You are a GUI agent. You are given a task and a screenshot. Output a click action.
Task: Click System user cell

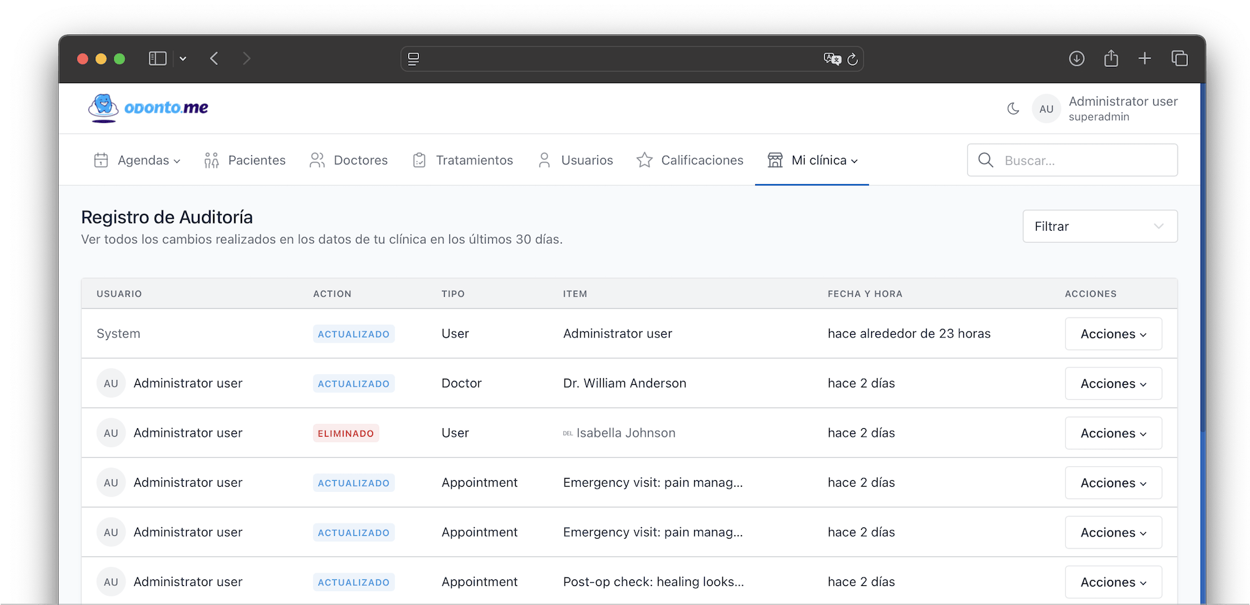(x=118, y=334)
